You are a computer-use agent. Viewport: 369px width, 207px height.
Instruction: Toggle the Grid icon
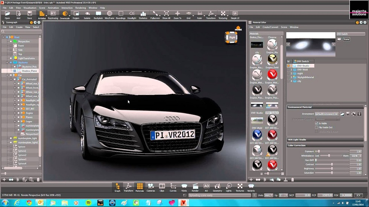click(x=188, y=15)
